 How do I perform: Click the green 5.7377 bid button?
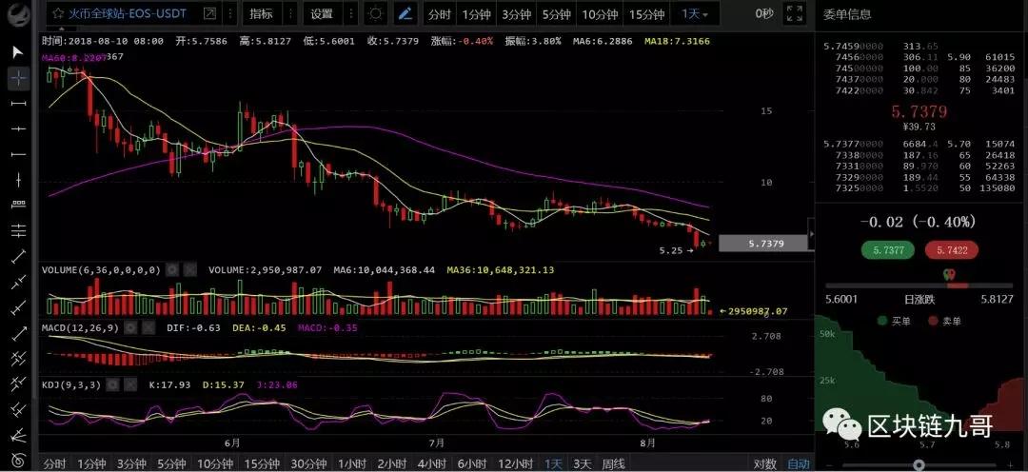(x=888, y=249)
